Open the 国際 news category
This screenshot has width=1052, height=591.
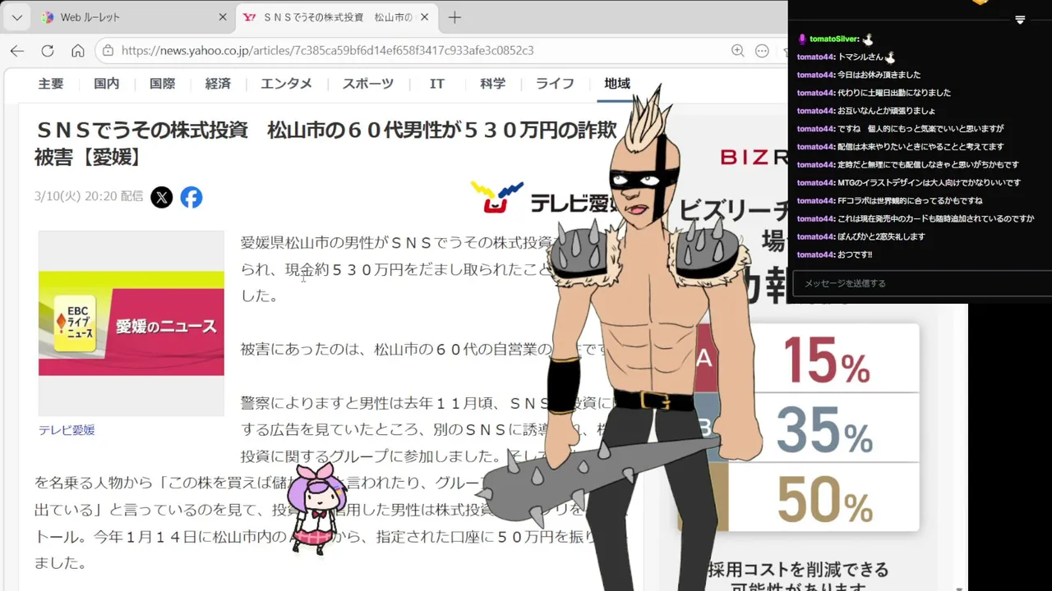pos(163,84)
